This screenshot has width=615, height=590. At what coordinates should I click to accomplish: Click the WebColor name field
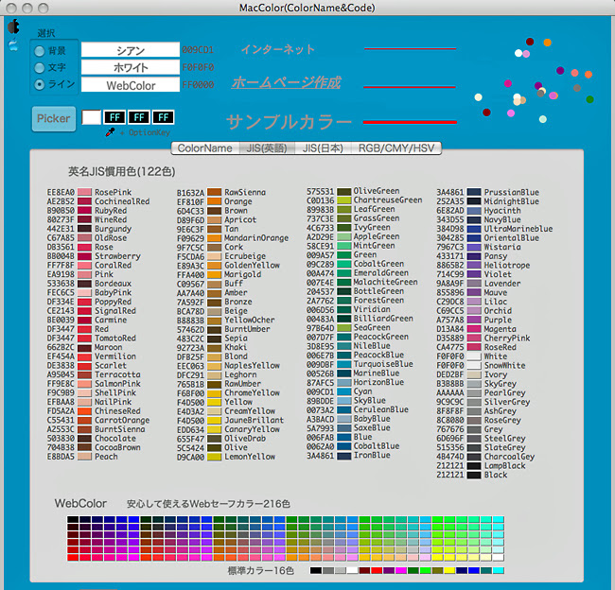tap(131, 85)
